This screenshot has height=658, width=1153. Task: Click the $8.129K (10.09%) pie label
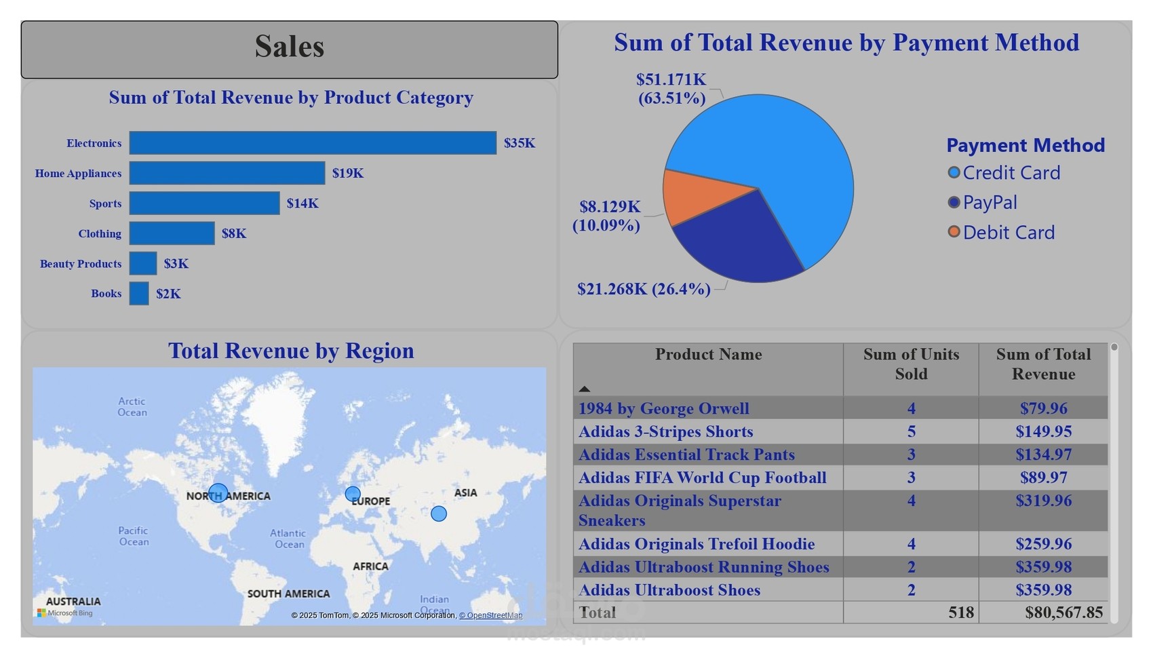tap(606, 216)
